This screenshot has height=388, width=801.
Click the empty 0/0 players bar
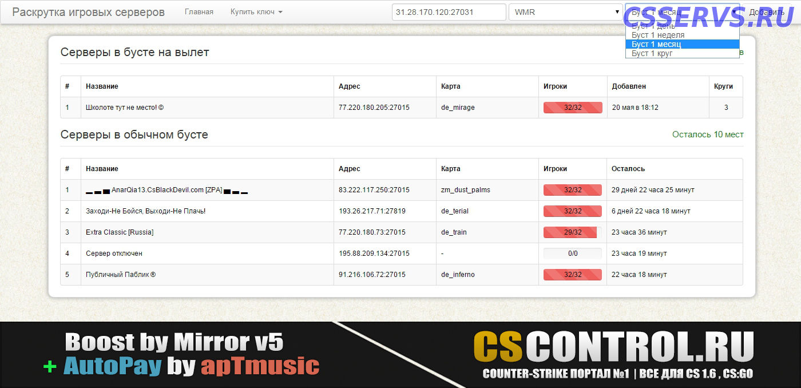(573, 254)
